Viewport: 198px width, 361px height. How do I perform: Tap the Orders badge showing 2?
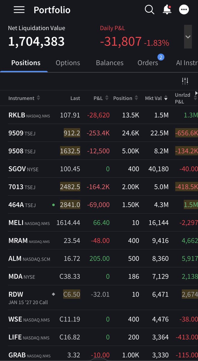161,57
